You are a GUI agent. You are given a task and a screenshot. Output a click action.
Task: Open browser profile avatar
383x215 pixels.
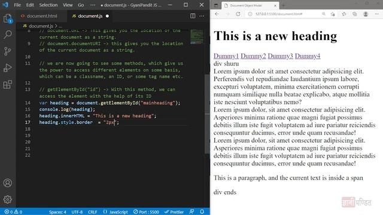[366, 14]
